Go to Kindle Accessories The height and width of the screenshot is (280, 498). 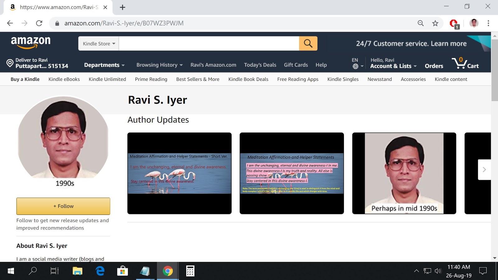pos(413,79)
